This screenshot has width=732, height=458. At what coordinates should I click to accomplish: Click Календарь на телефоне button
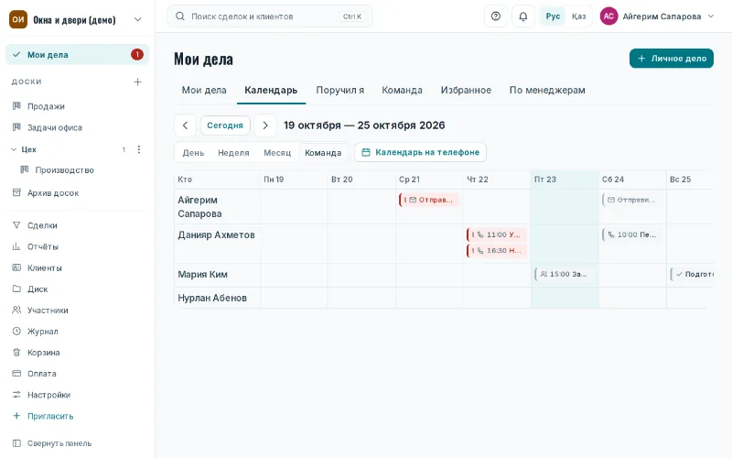pos(420,152)
